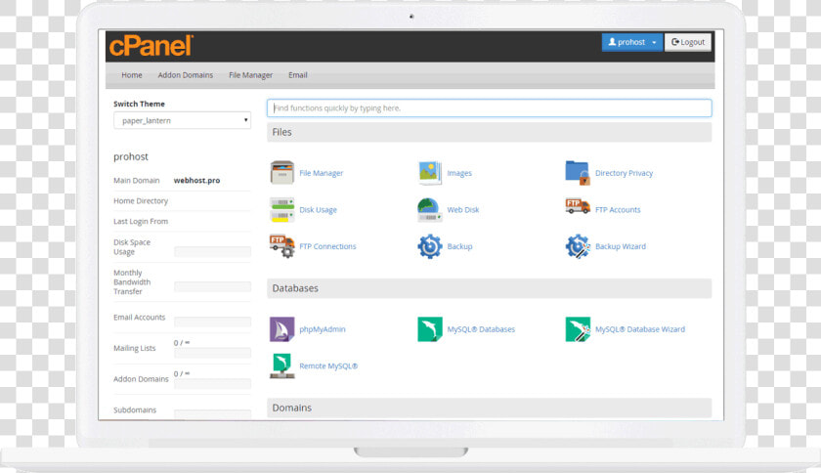The width and height of the screenshot is (821, 473).
Task: Click the Monthly Bandwidth Transfer progress bar
Action: click(x=213, y=286)
